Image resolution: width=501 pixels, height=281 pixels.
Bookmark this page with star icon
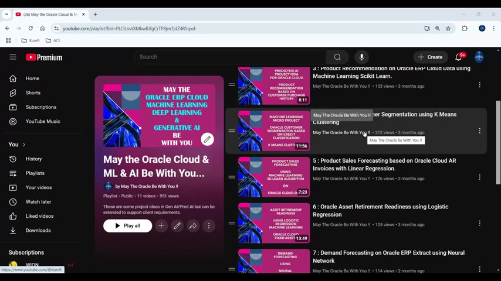(448, 28)
